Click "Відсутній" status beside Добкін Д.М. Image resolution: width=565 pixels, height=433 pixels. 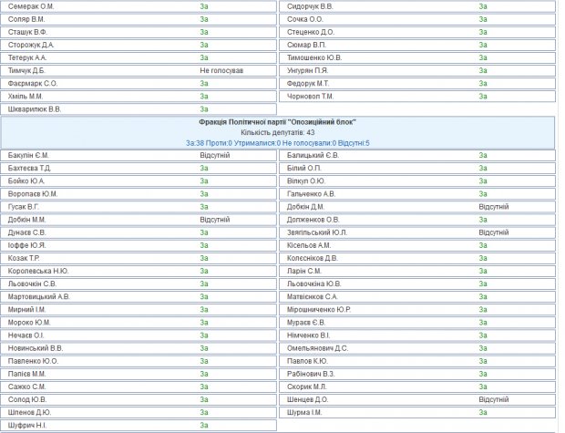point(494,207)
